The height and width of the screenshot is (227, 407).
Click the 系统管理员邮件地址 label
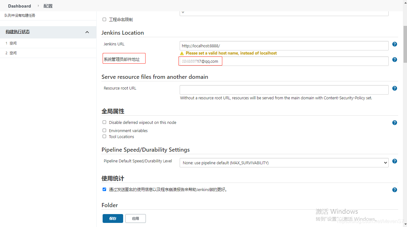point(122,59)
